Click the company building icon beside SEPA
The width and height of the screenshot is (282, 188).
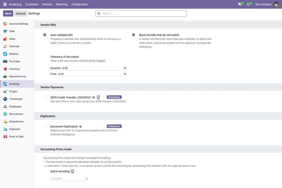99,97
